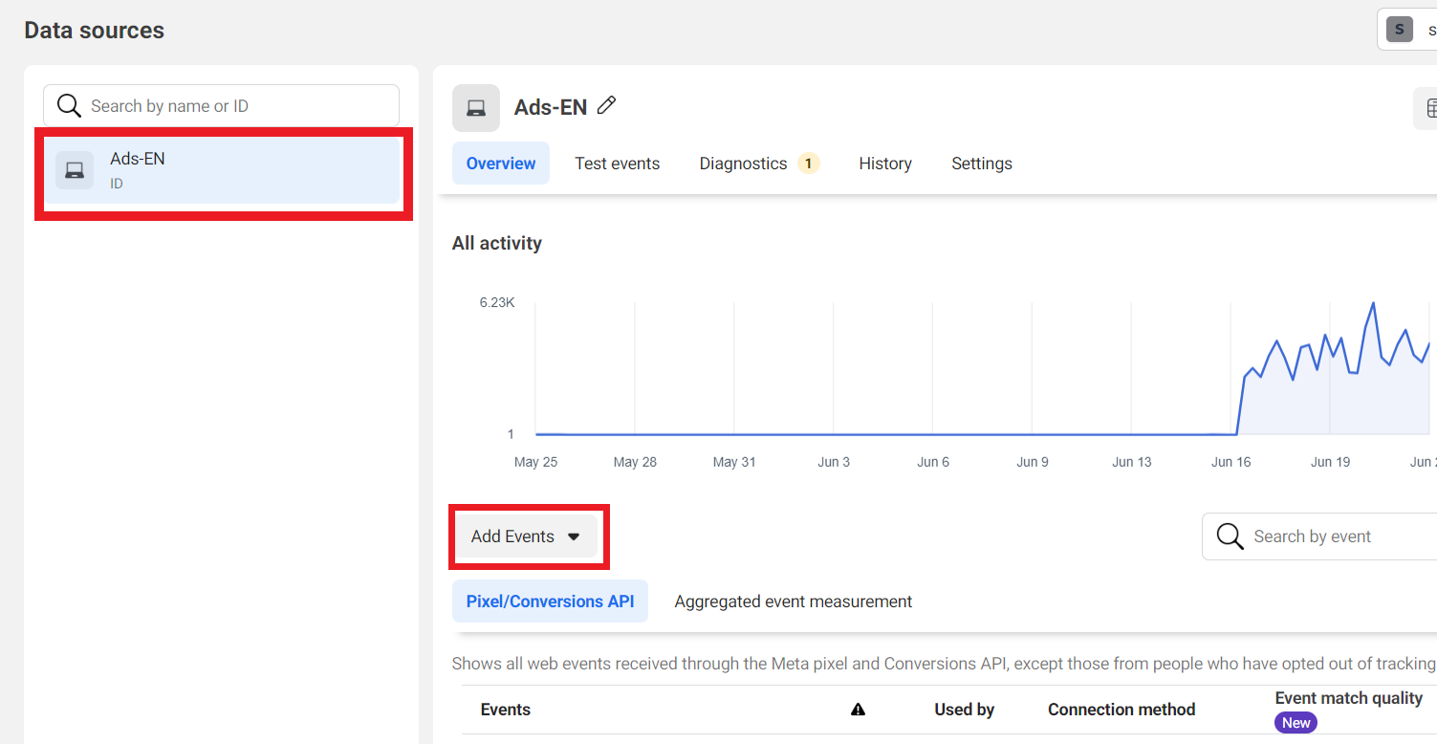Open the Diagnostics tab
Viewport: 1437px width, 744px height.
point(758,164)
